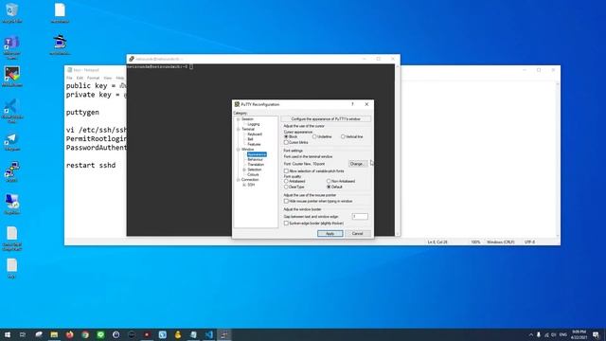Open Task View in taskbar
The height and width of the screenshot is (341, 606).
(x=23, y=334)
